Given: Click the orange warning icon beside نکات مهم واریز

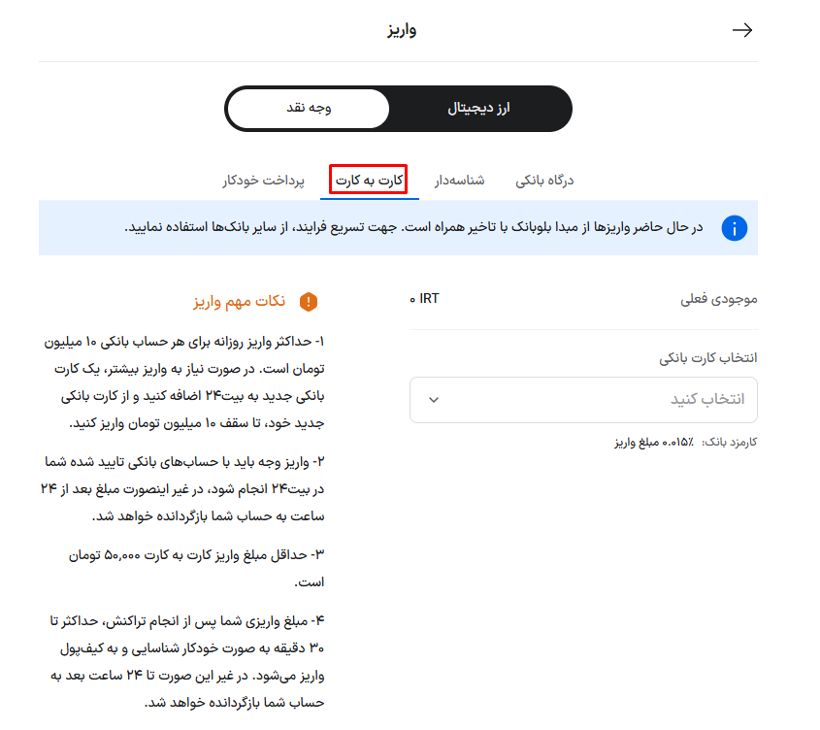Looking at the screenshot, I should (x=309, y=302).
